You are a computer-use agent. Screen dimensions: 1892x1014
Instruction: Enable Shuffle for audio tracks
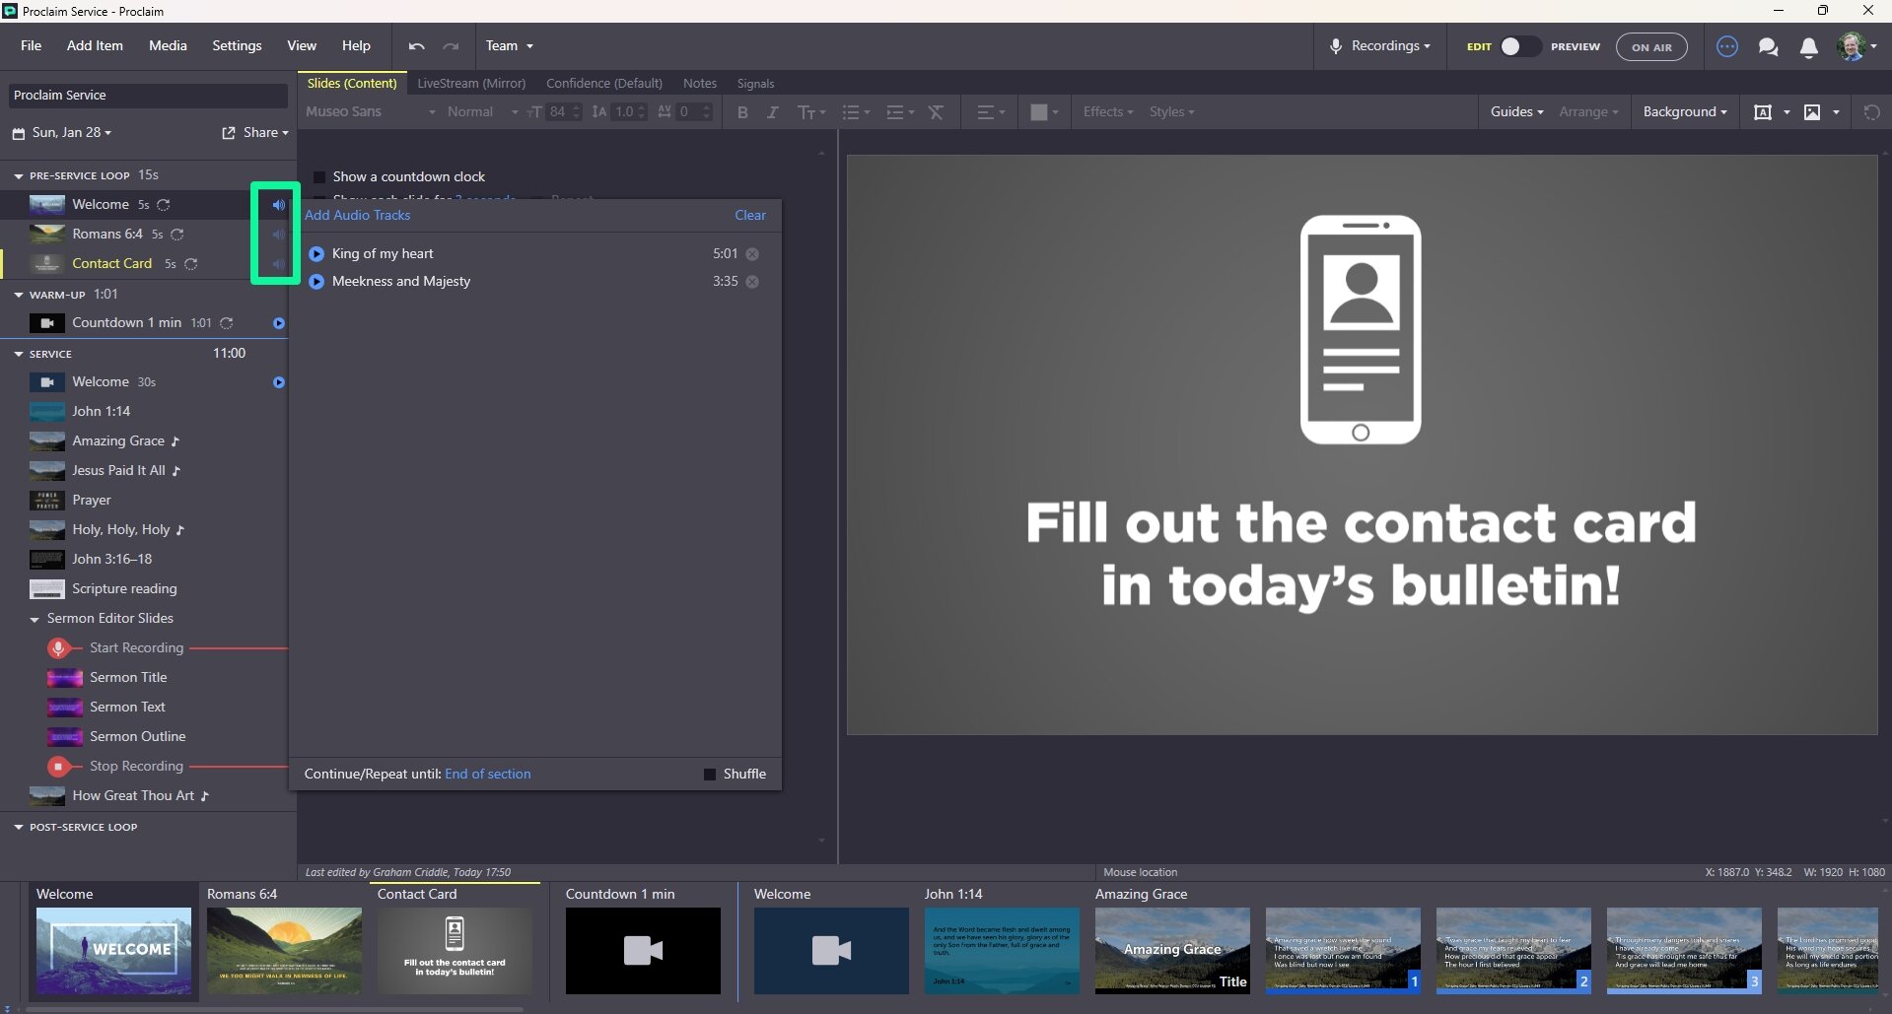point(709,774)
